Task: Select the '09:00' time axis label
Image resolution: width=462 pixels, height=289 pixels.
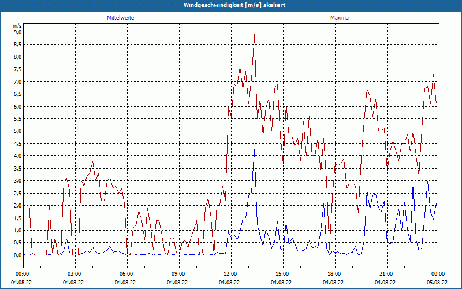Action: tap(177, 274)
